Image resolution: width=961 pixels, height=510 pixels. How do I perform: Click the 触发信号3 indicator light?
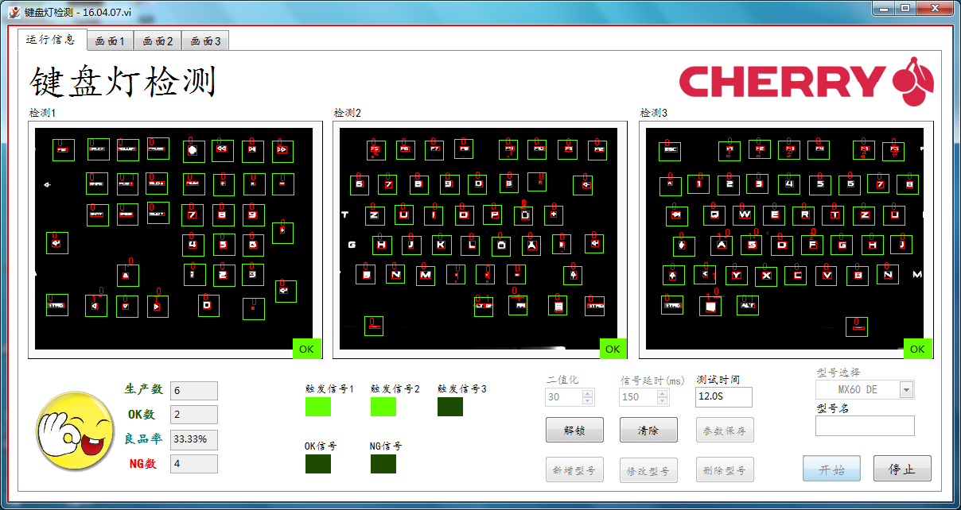[450, 407]
